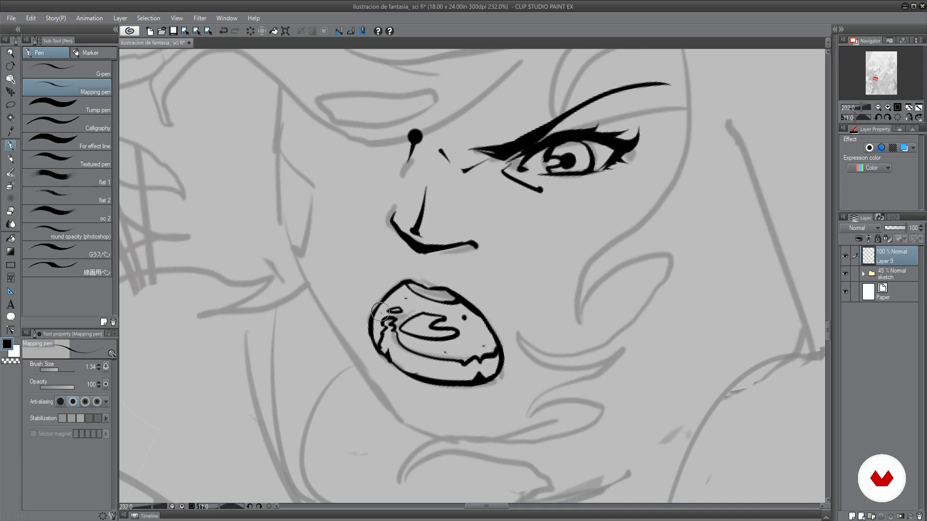Expand Stabilization options arrow
Screen dimensions: 927x521
pos(106,418)
